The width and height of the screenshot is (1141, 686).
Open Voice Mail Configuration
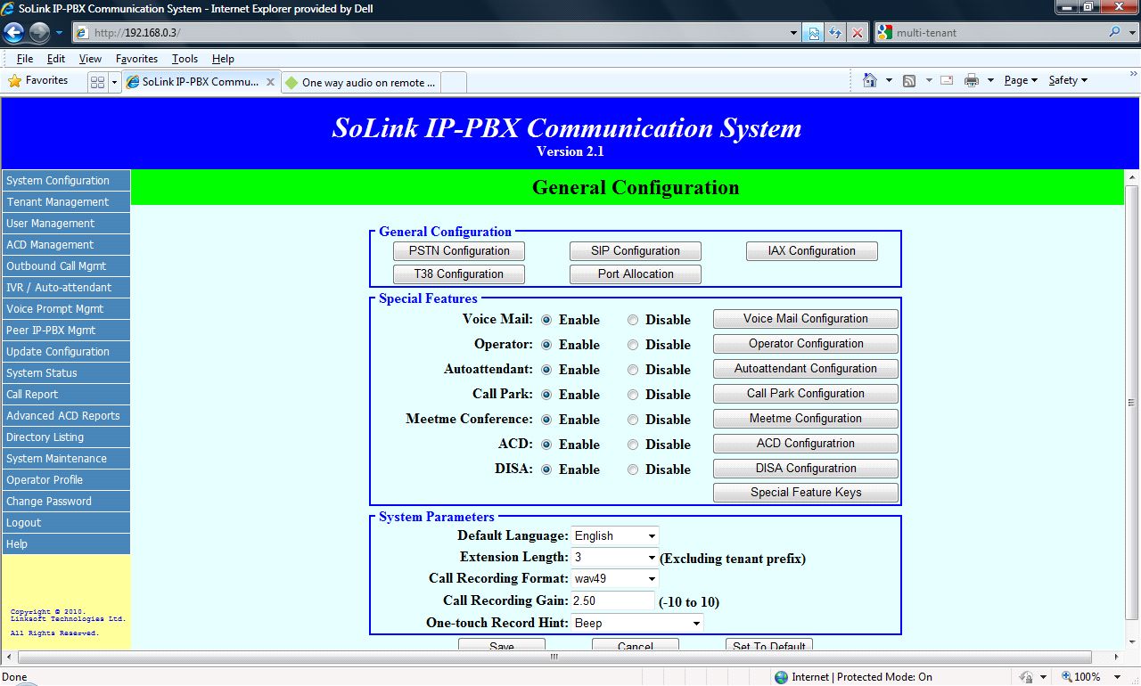806,319
